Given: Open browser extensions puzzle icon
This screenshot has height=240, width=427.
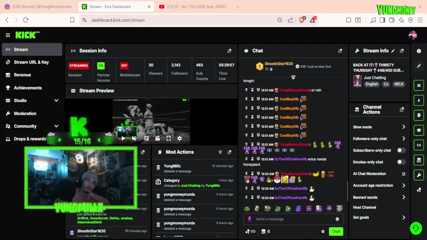Looking at the screenshot, I should pos(349,20).
